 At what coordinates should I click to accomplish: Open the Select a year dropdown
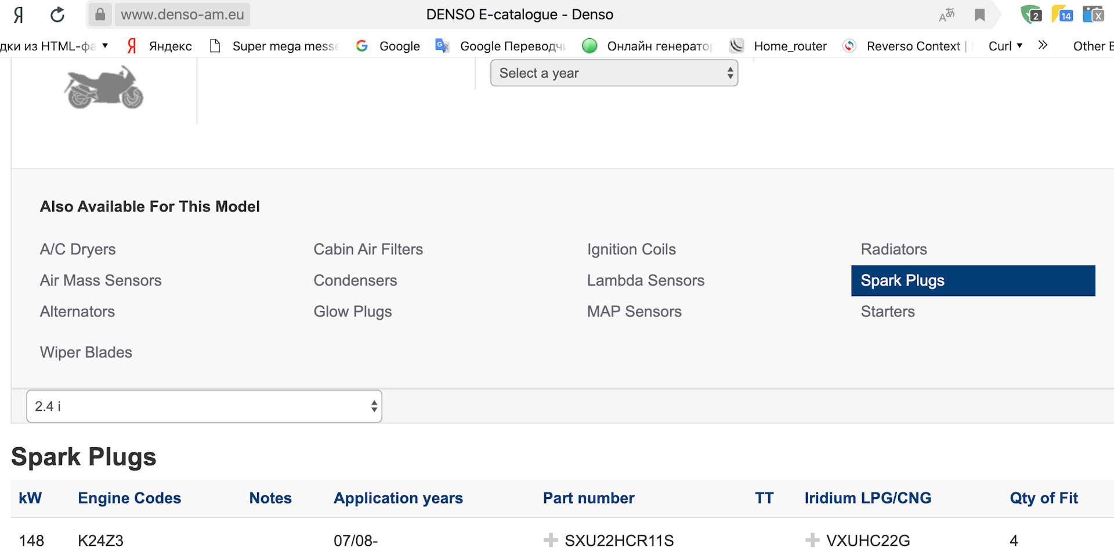614,73
